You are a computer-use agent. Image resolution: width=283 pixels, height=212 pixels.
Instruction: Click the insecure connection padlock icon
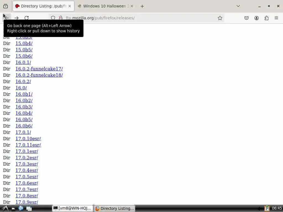(x=61, y=18)
